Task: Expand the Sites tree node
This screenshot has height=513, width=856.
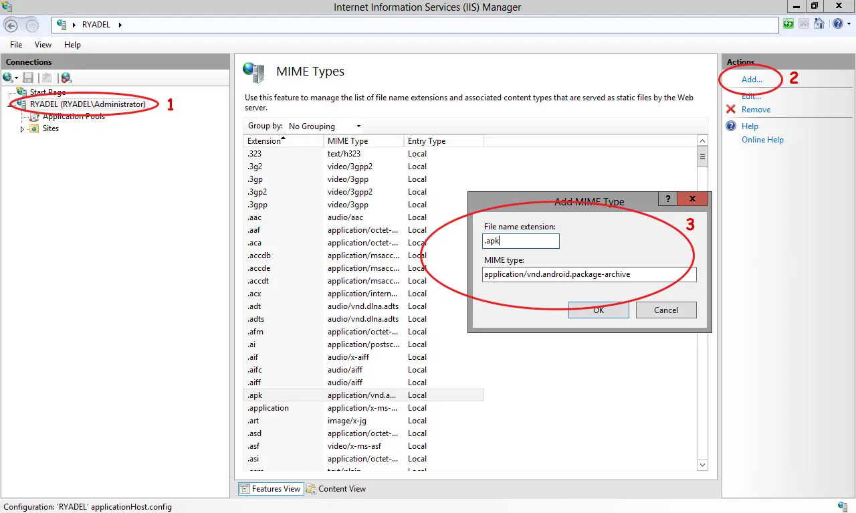Action: [22, 129]
